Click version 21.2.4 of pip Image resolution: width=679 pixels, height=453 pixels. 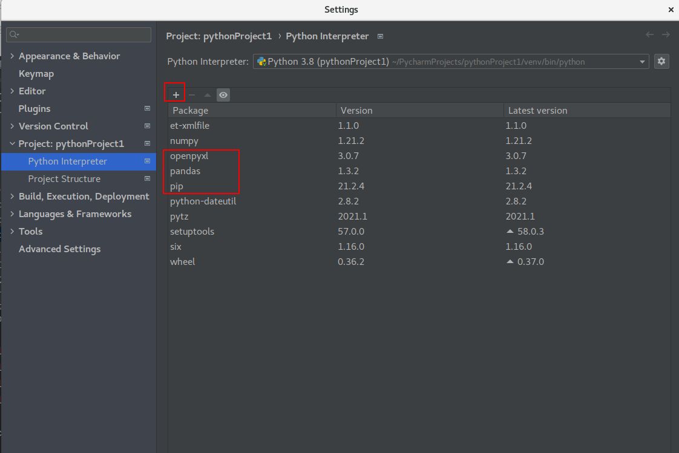pyautogui.click(x=351, y=186)
